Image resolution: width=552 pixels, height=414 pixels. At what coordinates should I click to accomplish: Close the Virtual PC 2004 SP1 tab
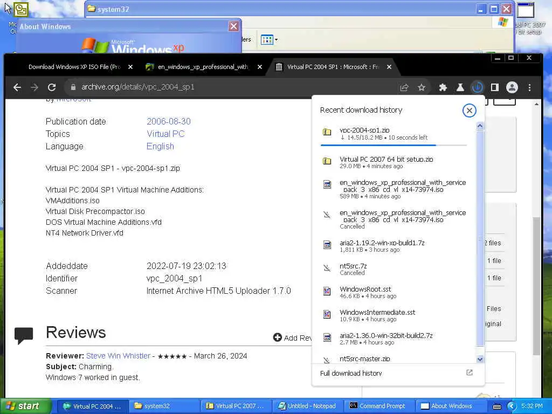point(389,67)
